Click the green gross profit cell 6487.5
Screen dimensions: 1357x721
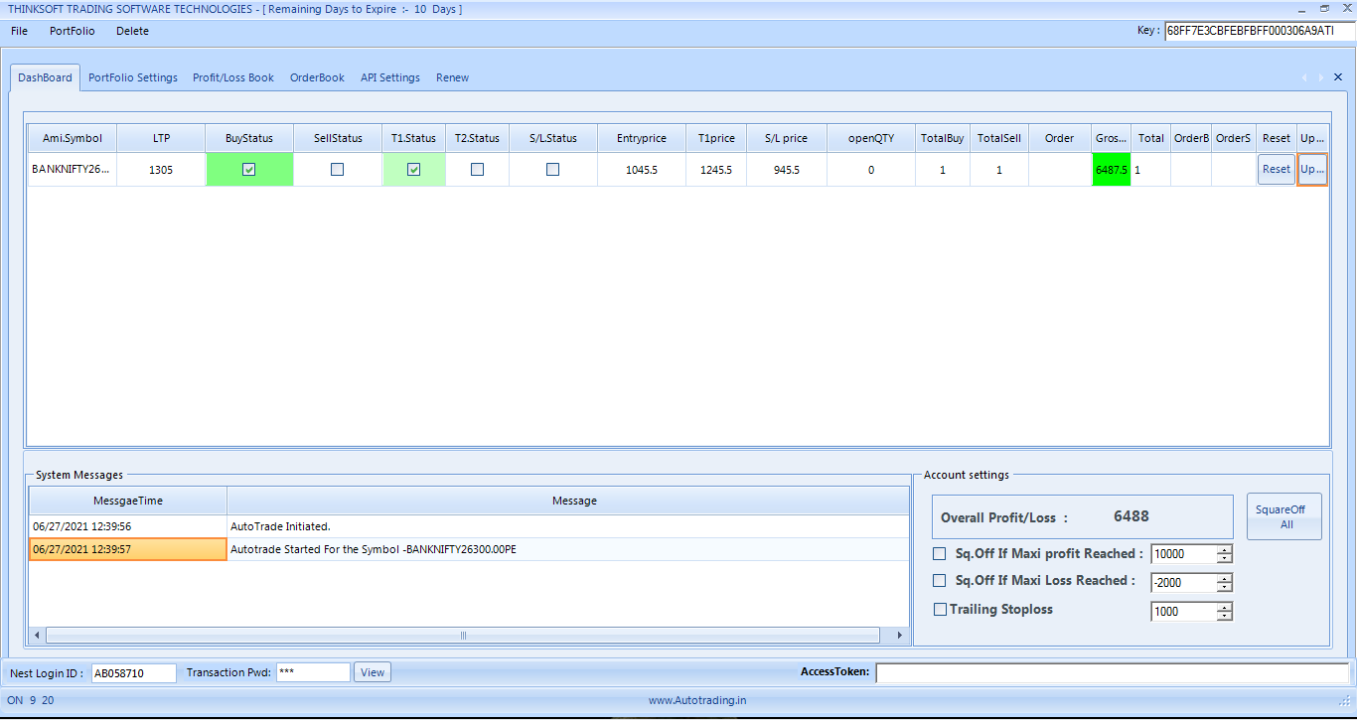pyautogui.click(x=1112, y=170)
